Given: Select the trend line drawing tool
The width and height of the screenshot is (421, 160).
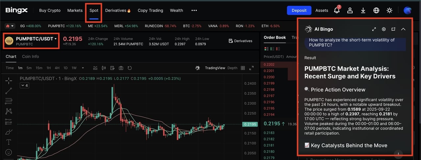Looking at the screenshot, I should (9, 91).
